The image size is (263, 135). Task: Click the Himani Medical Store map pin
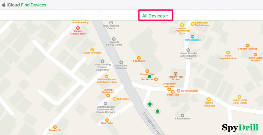coord(78,28)
